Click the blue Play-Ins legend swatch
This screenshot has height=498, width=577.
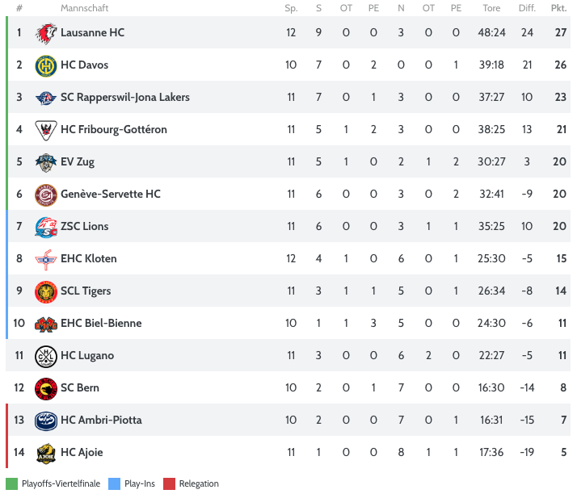pyautogui.click(x=114, y=484)
